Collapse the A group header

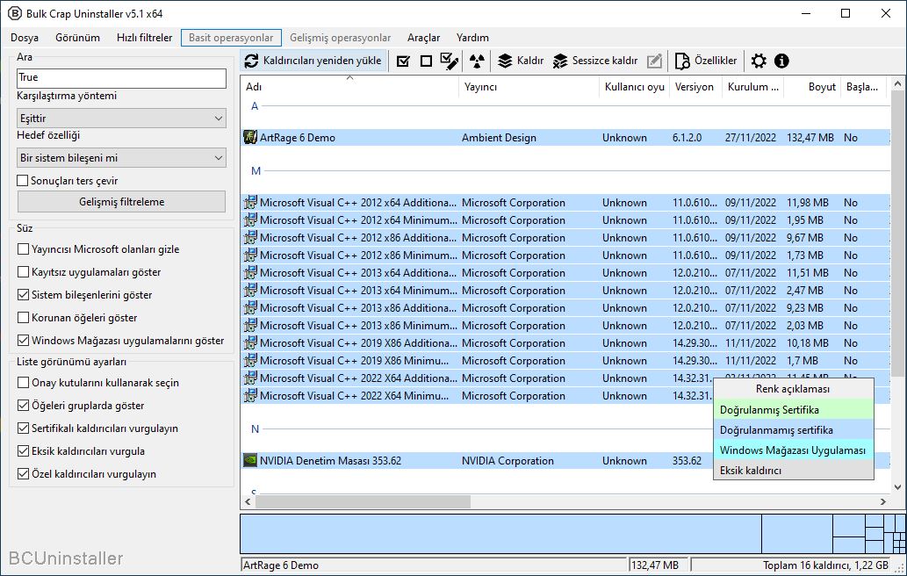click(x=255, y=106)
